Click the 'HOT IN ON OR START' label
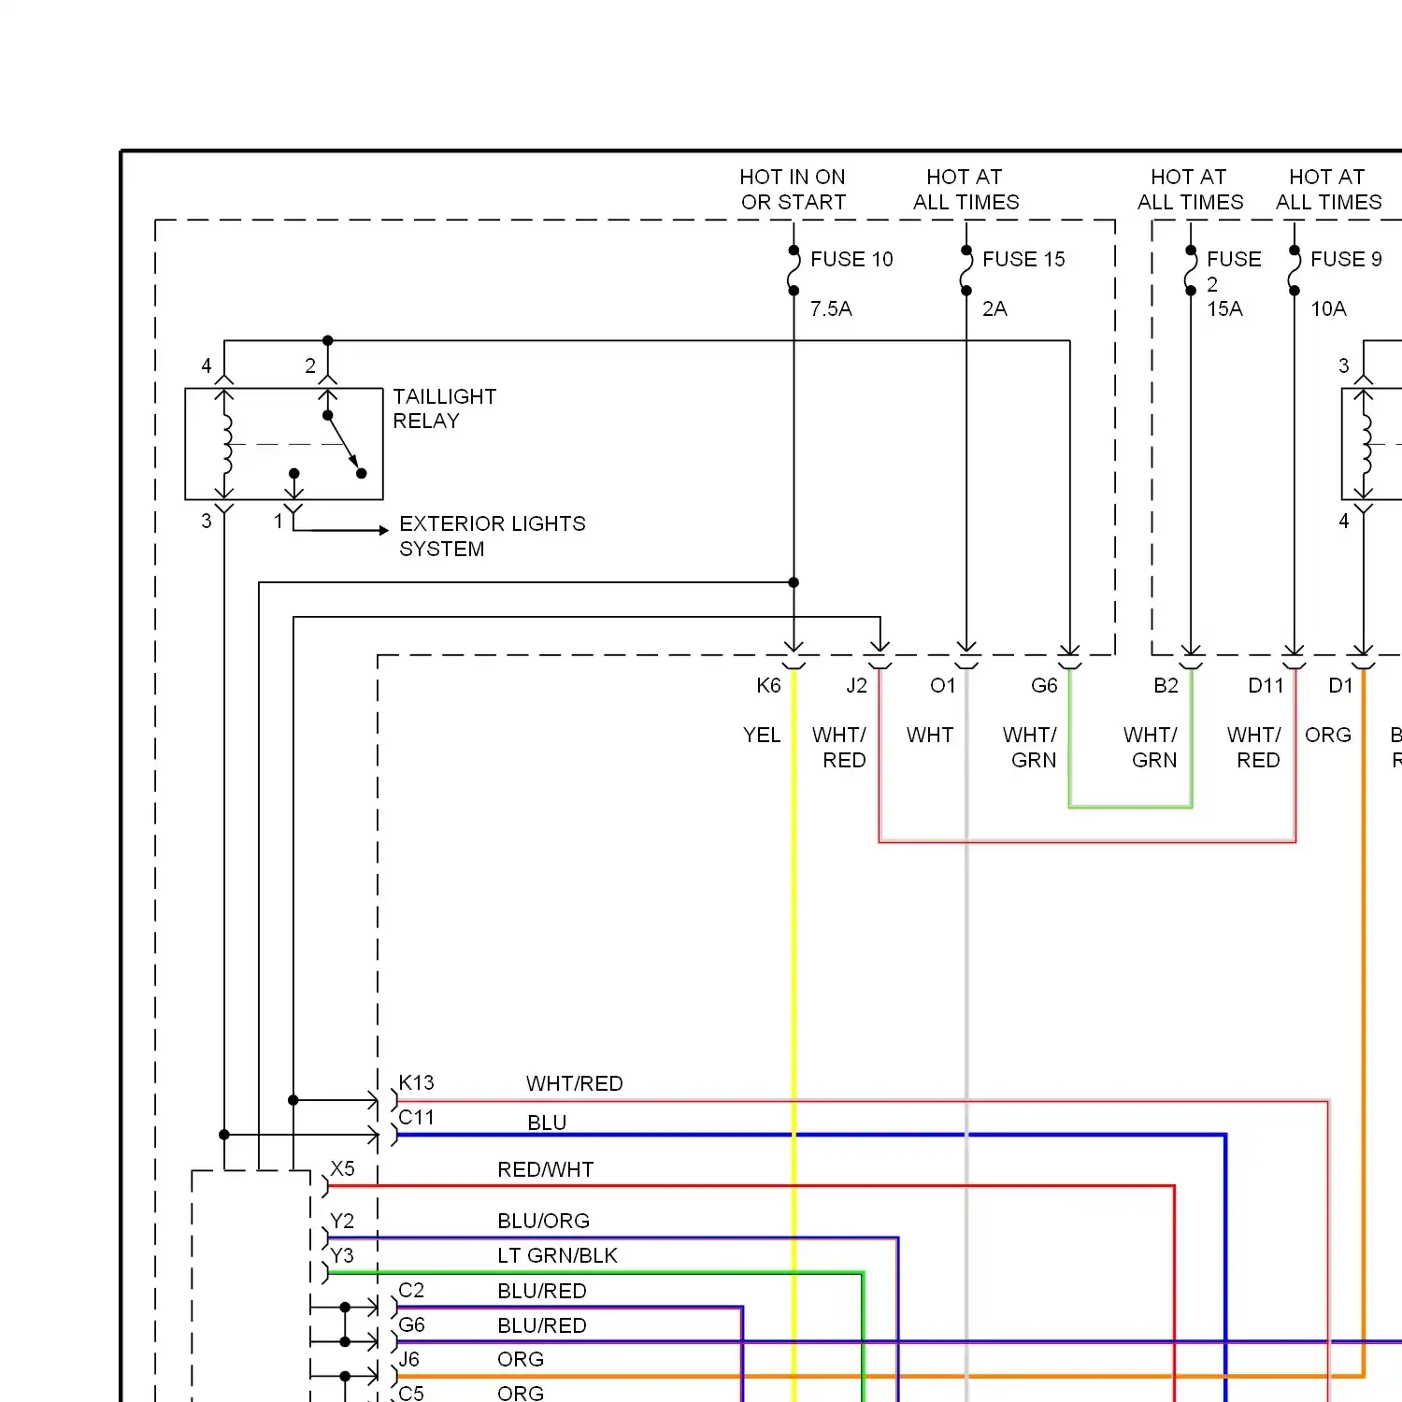Viewport: 1402px width, 1402px height. [x=793, y=190]
